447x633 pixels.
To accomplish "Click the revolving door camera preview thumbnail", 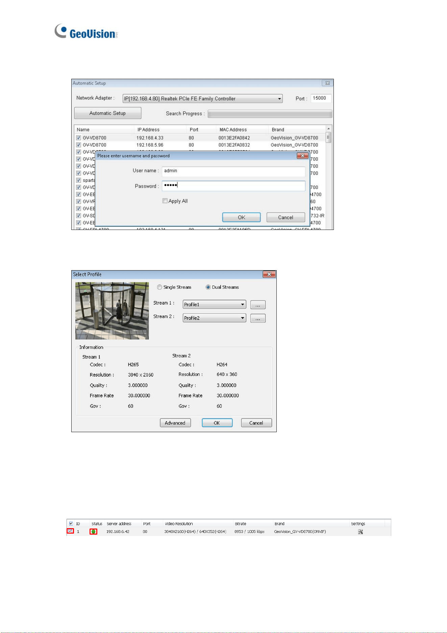I will (112, 311).
